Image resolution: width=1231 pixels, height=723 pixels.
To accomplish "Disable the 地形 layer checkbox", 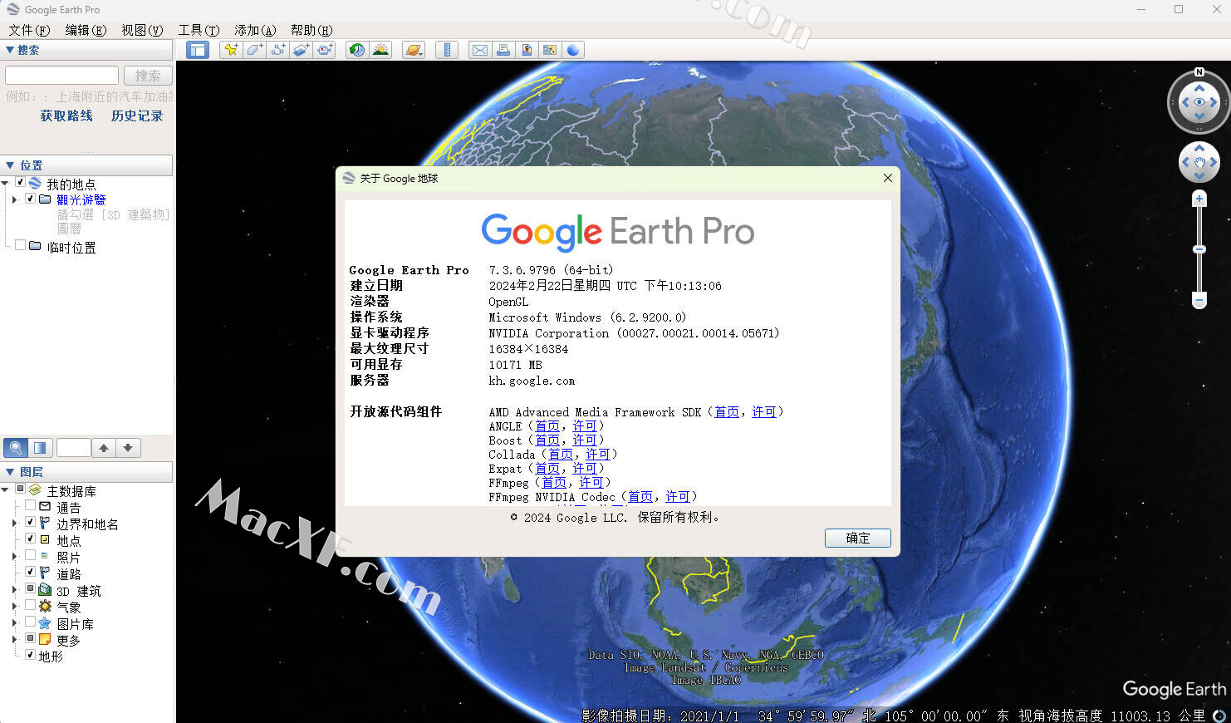I will tap(31, 655).
